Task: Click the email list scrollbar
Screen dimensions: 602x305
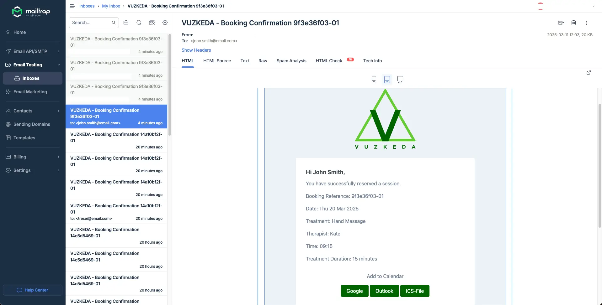Action: point(170,85)
